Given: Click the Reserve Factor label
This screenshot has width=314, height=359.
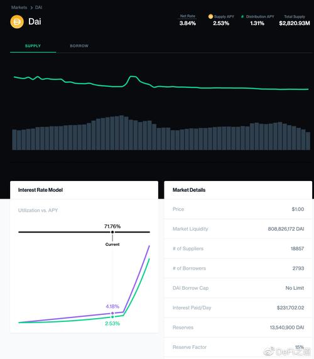Looking at the screenshot, I should click(190, 347).
